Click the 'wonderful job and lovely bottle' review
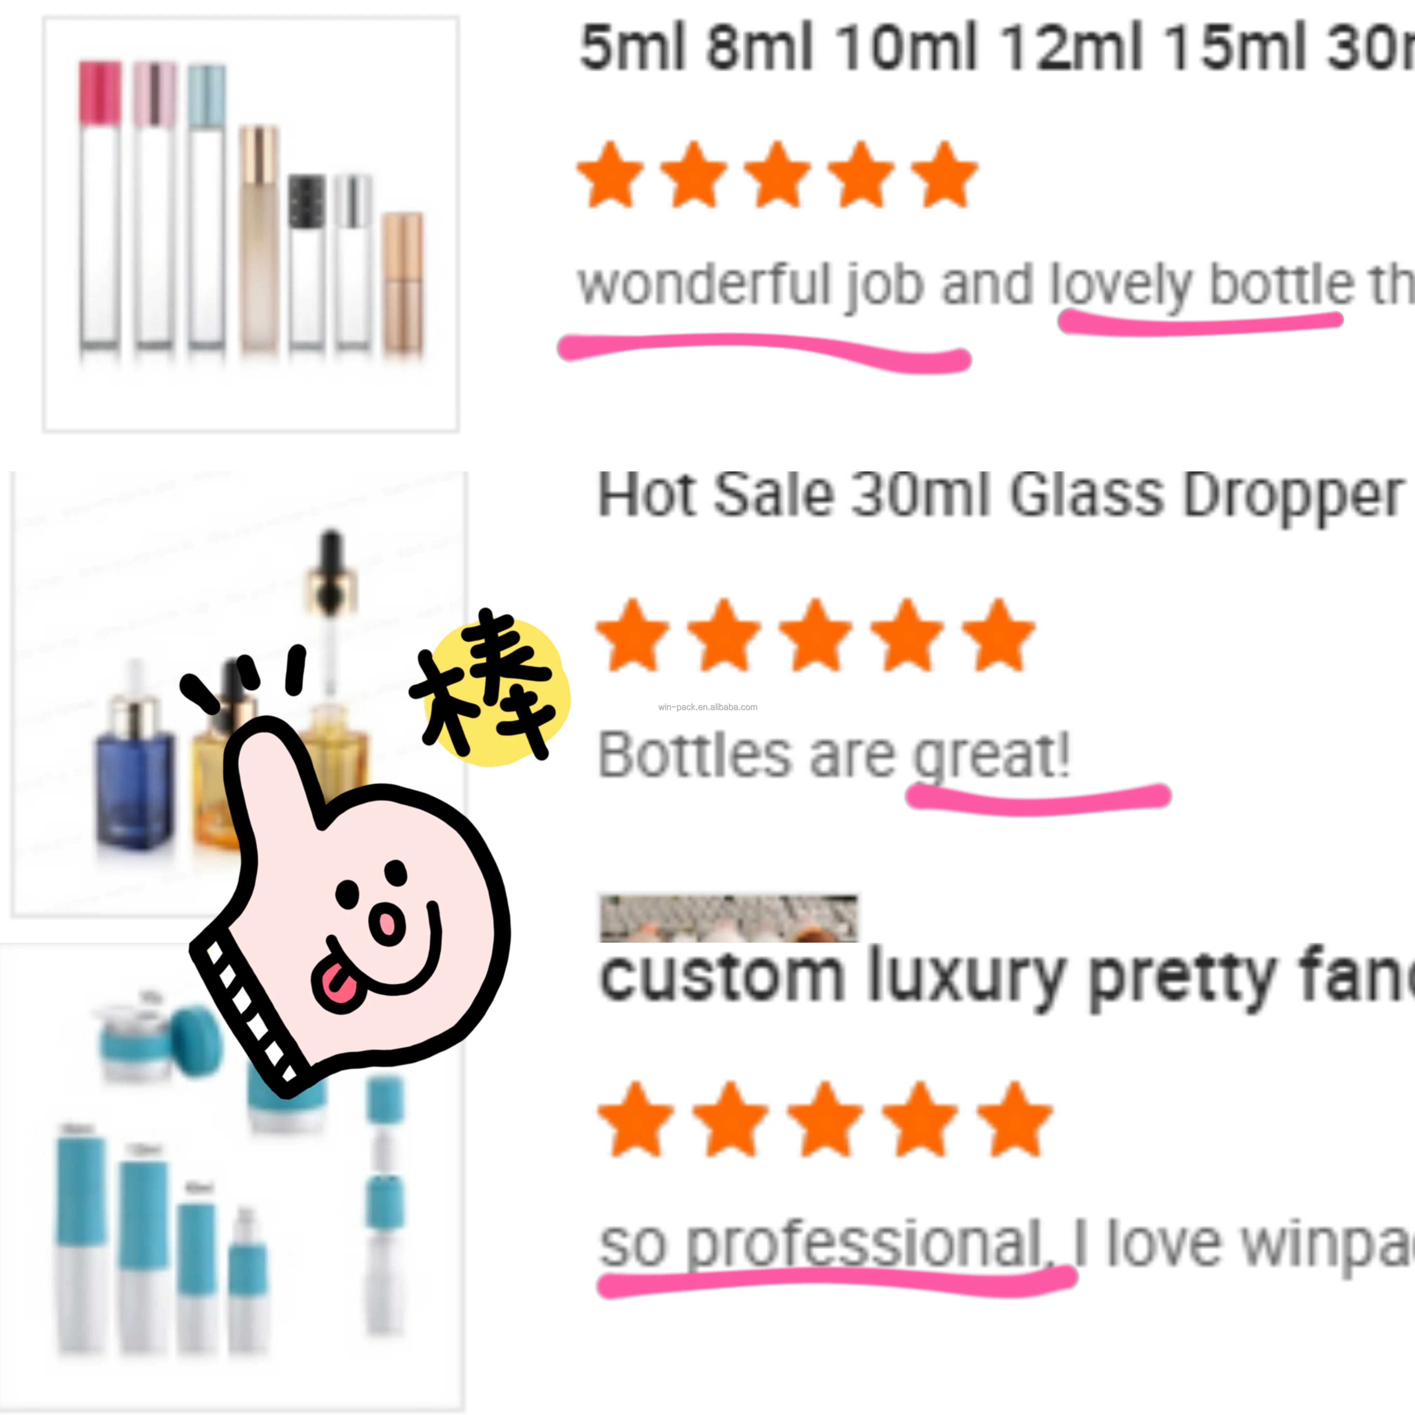 (996, 286)
